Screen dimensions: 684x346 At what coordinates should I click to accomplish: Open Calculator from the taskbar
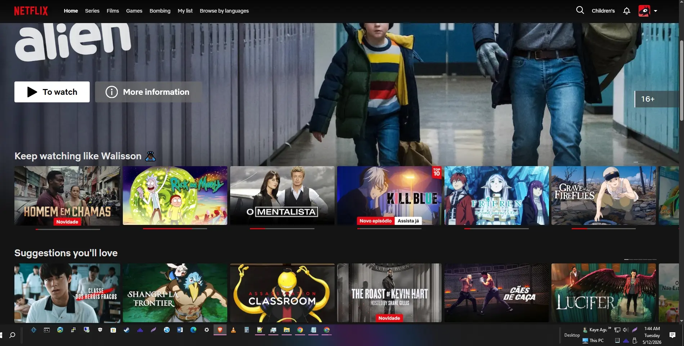(246, 330)
